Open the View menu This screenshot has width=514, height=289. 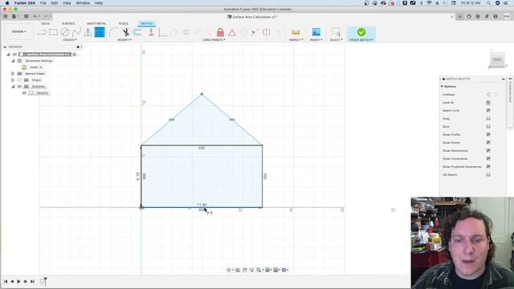[x=67, y=3]
